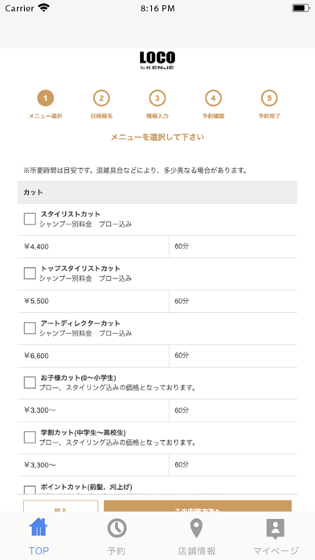Screen dimensions: 315x560
Task: Check the スタイリストカット checkbox
Action: pos(30,219)
